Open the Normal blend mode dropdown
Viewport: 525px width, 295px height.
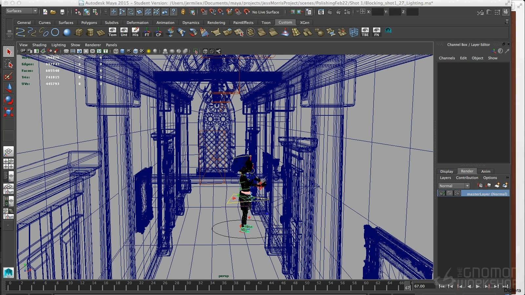[x=454, y=186]
